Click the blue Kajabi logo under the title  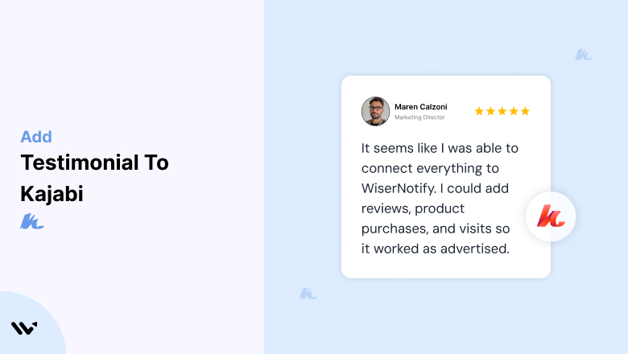[32, 221]
